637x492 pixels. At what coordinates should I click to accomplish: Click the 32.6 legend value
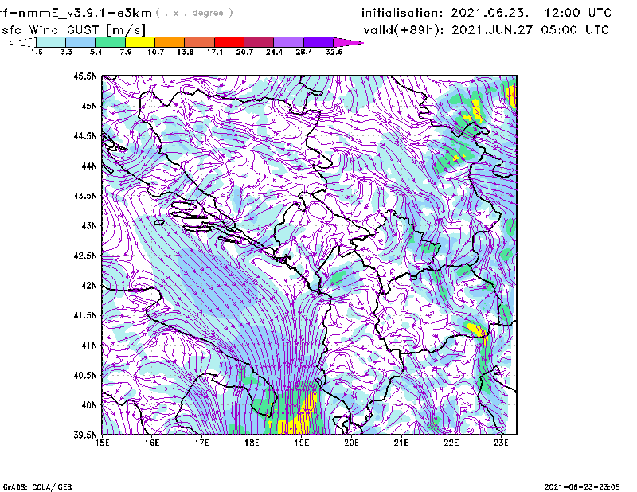(x=334, y=52)
